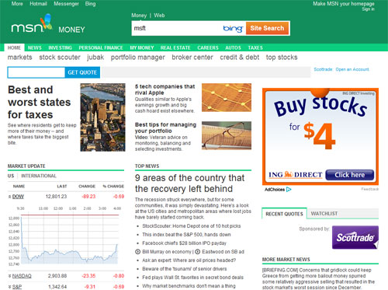
Task: Go to broker center submenu
Action: click(192, 58)
